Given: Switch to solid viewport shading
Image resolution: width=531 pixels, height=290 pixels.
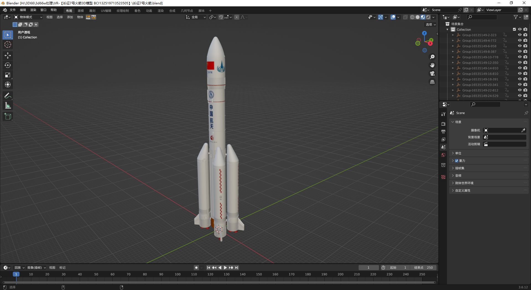Looking at the screenshot, I should [x=418, y=17].
